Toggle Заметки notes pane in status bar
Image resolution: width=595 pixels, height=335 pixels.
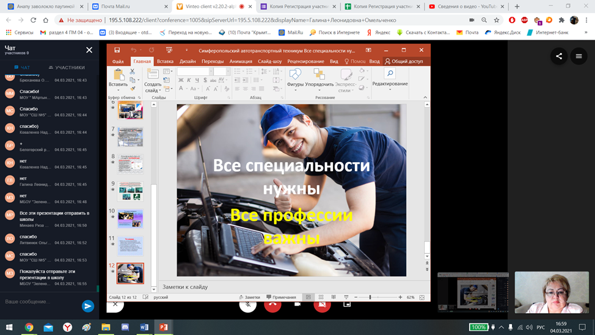pyautogui.click(x=249, y=297)
